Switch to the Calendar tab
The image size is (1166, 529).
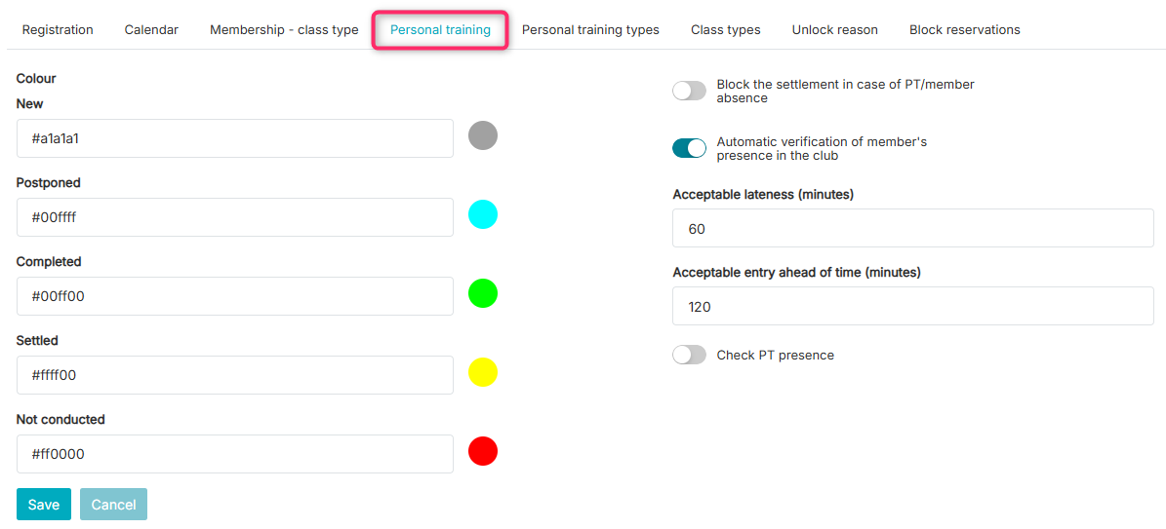(151, 30)
